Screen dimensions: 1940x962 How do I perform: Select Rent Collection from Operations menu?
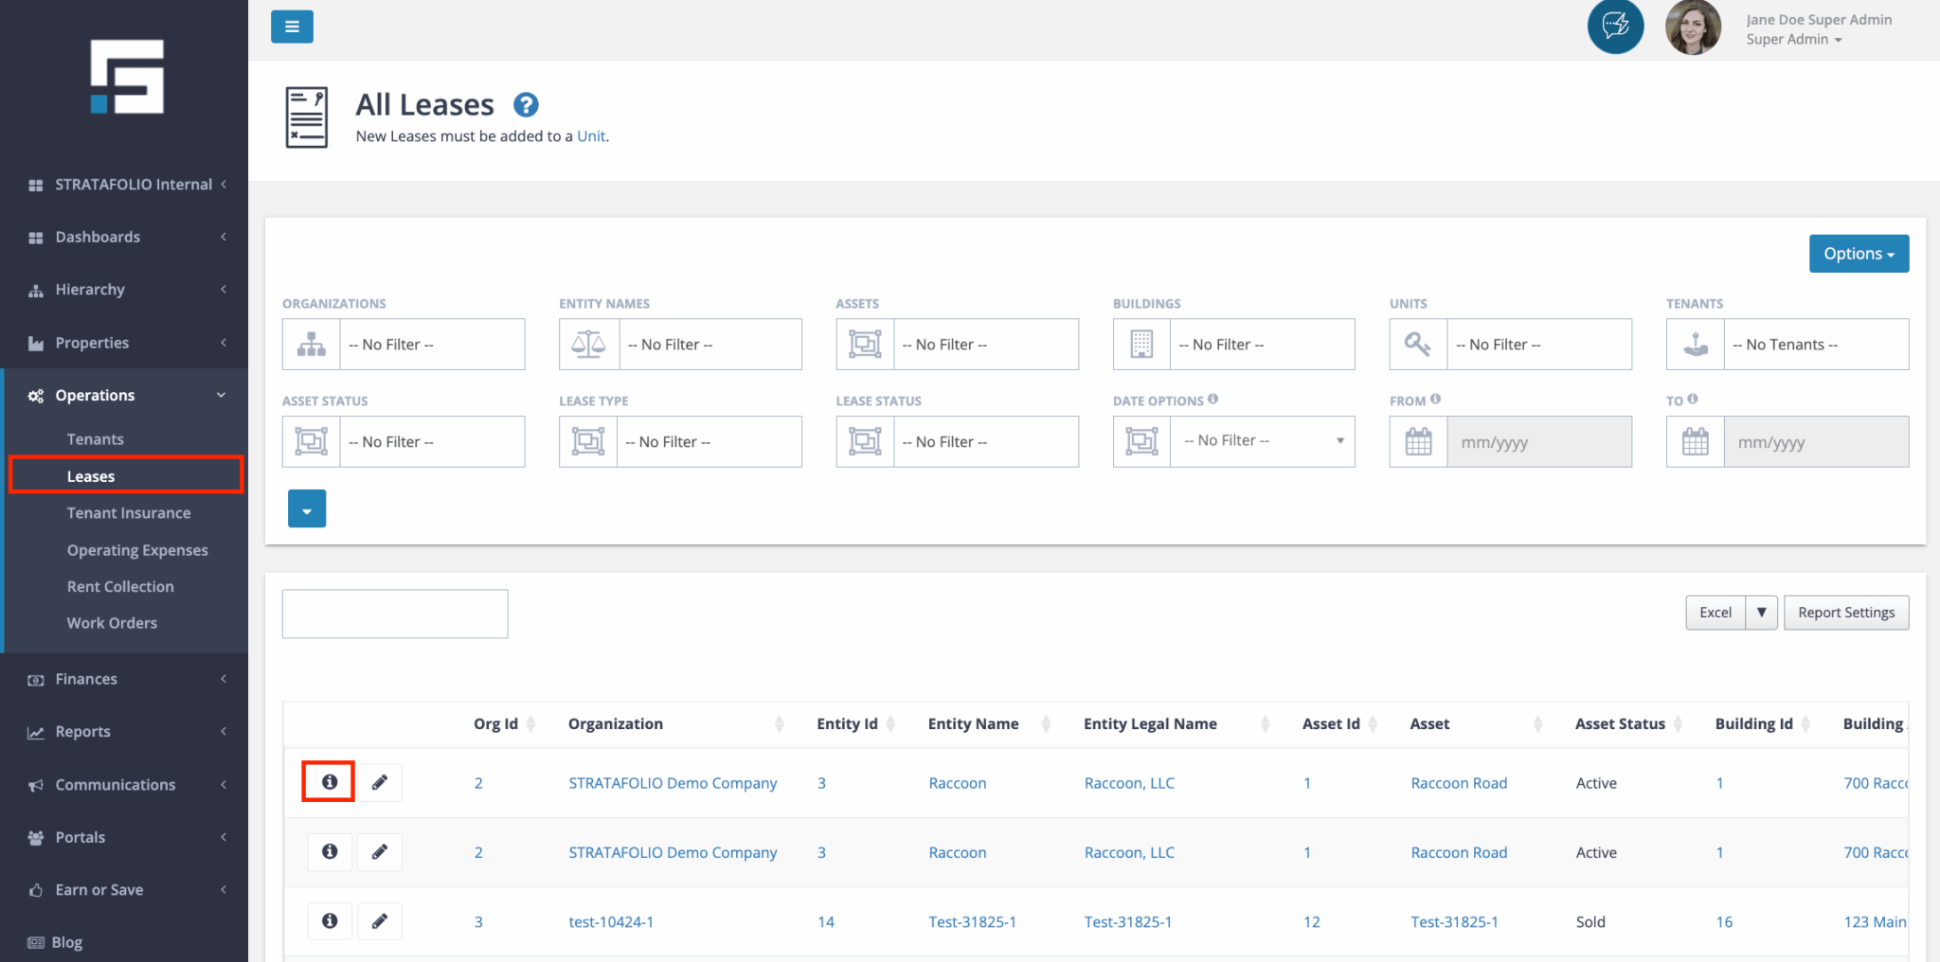tap(120, 587)
